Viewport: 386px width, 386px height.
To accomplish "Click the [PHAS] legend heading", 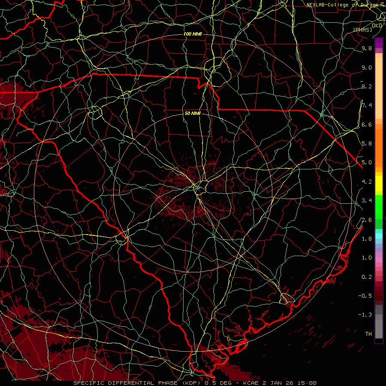I will (x=362, y=30).
